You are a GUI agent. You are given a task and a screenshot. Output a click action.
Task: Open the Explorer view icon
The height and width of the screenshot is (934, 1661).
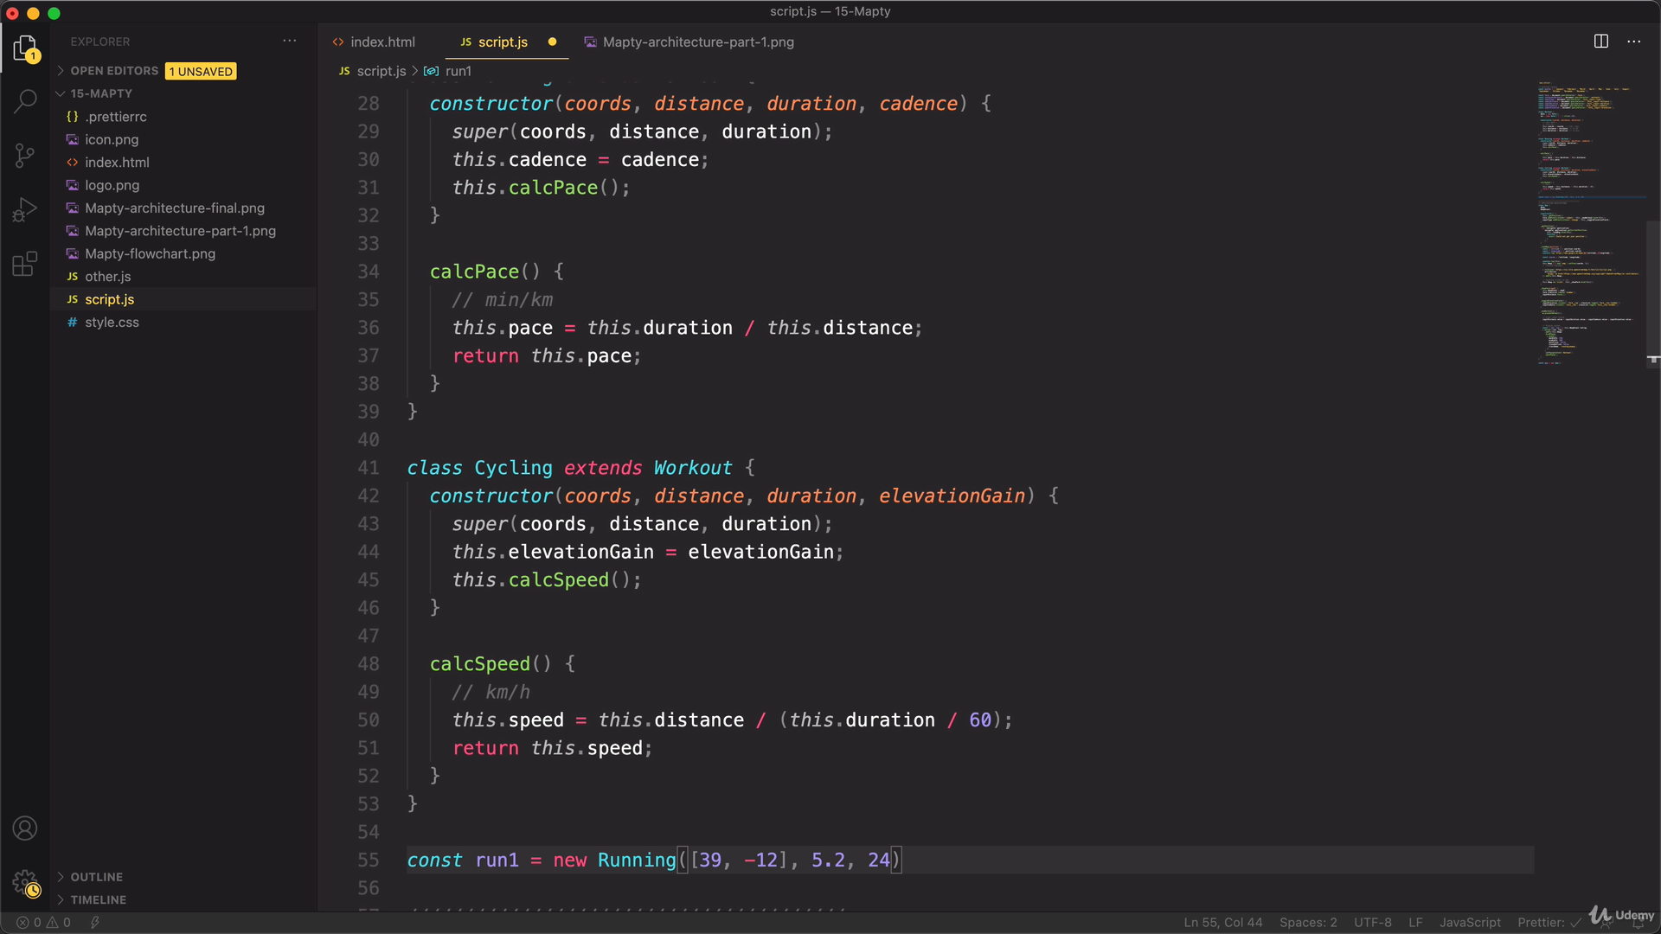[25, 48]
